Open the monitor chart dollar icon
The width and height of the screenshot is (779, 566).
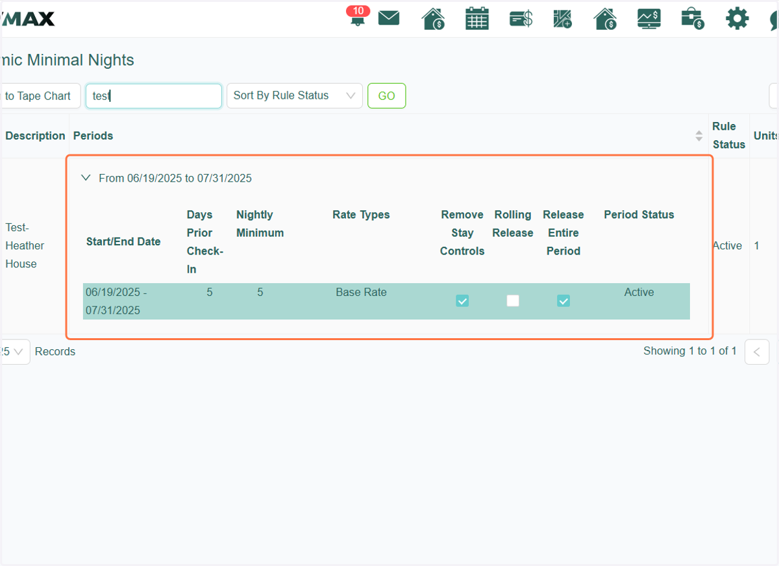649,19
